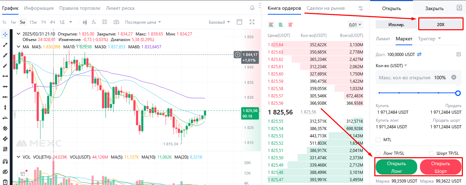
Task: Switch chart to fullscreen mode
Action: tap(252, 22)
